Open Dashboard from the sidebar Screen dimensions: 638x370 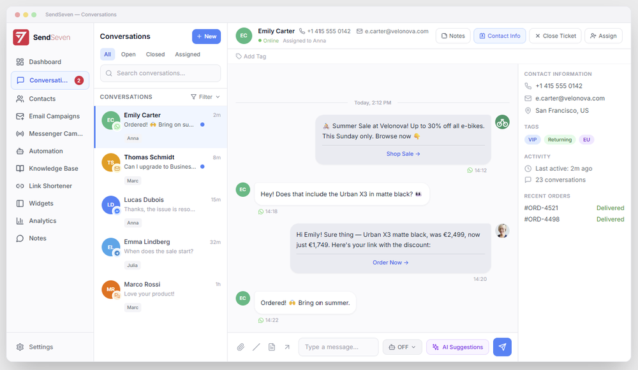pos(45,61)
